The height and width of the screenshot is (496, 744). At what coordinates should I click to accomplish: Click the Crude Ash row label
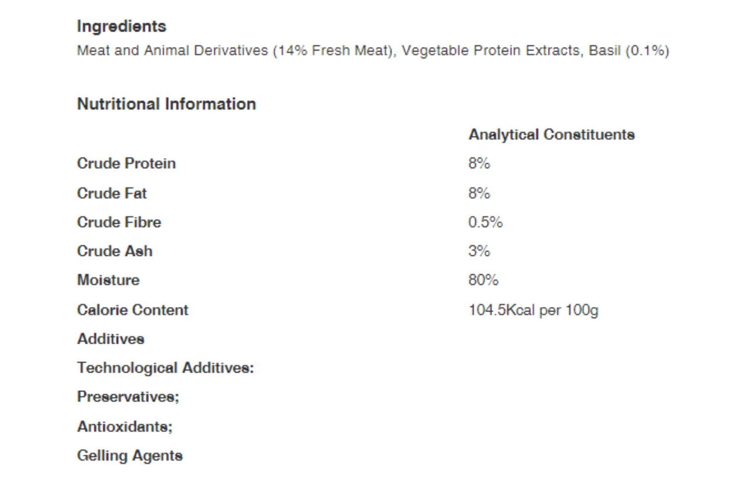click(x=115, y=251)
